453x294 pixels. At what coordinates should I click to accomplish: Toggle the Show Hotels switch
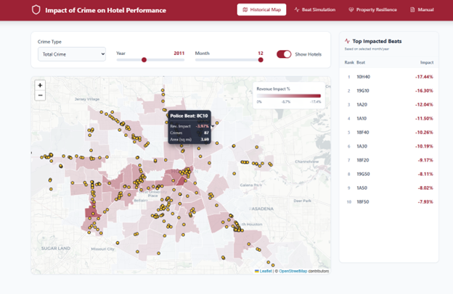click(x=284, y=54)
